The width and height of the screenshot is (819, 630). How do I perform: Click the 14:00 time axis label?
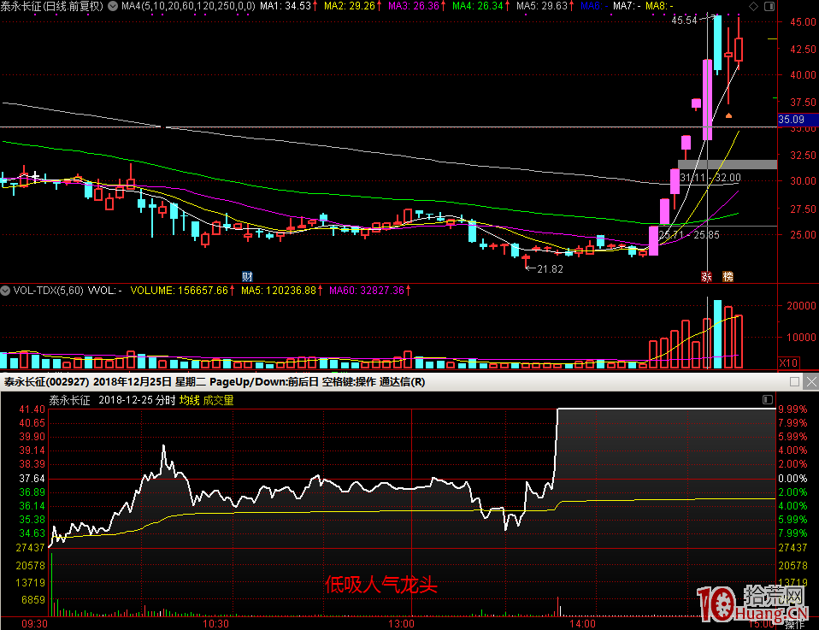click(x=582, y=624)
